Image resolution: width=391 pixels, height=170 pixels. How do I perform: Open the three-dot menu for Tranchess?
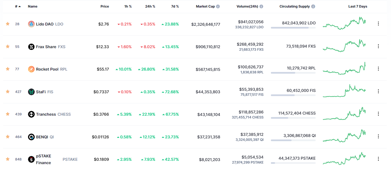point(378,114)
